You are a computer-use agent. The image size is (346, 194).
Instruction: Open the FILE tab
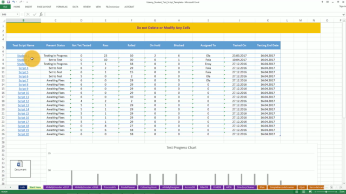tap(5, 7)
